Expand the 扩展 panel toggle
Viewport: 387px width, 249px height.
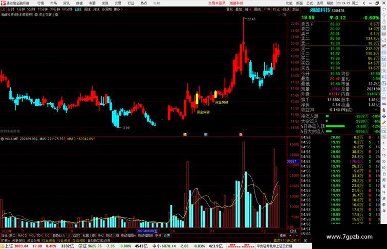[5, 240]
